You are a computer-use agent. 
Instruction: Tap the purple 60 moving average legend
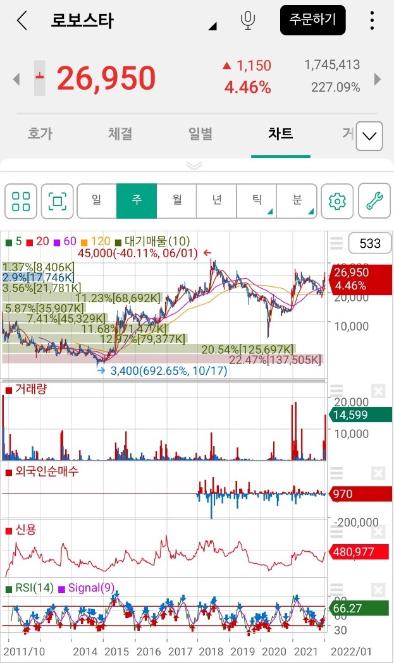point(65,241)
